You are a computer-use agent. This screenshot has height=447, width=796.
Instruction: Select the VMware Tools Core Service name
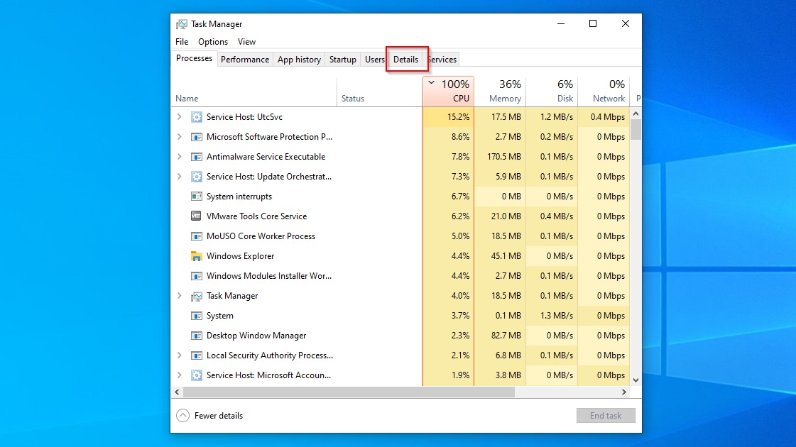point(256,216)
